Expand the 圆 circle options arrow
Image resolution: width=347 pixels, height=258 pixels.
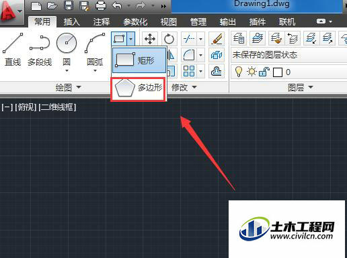click(67, 70)
